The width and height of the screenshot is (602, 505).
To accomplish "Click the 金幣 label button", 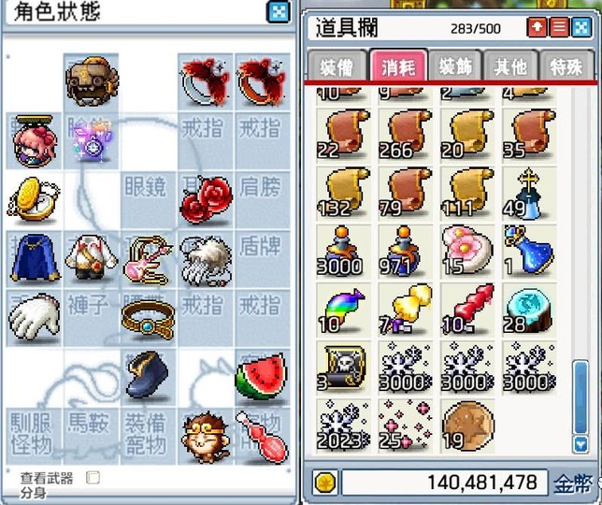I will (573, 483).
